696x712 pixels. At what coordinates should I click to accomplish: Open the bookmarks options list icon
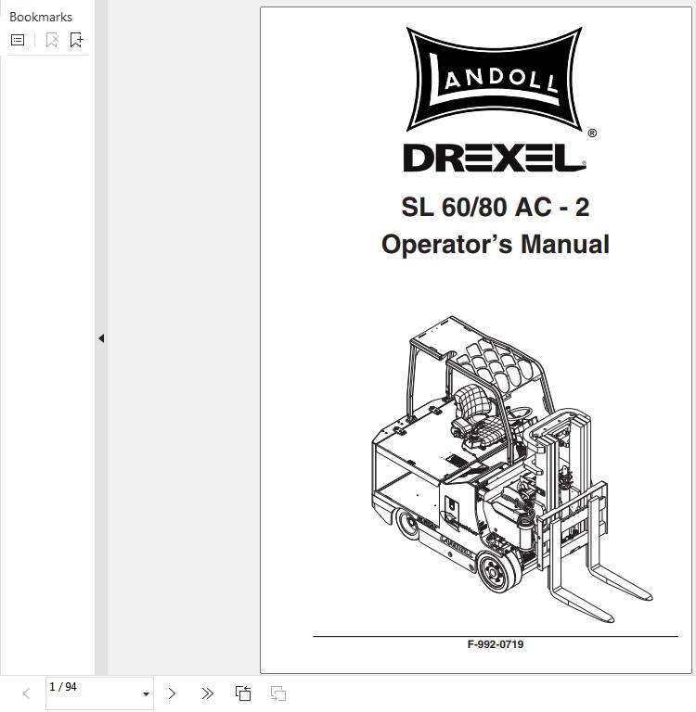click(18, 40)
